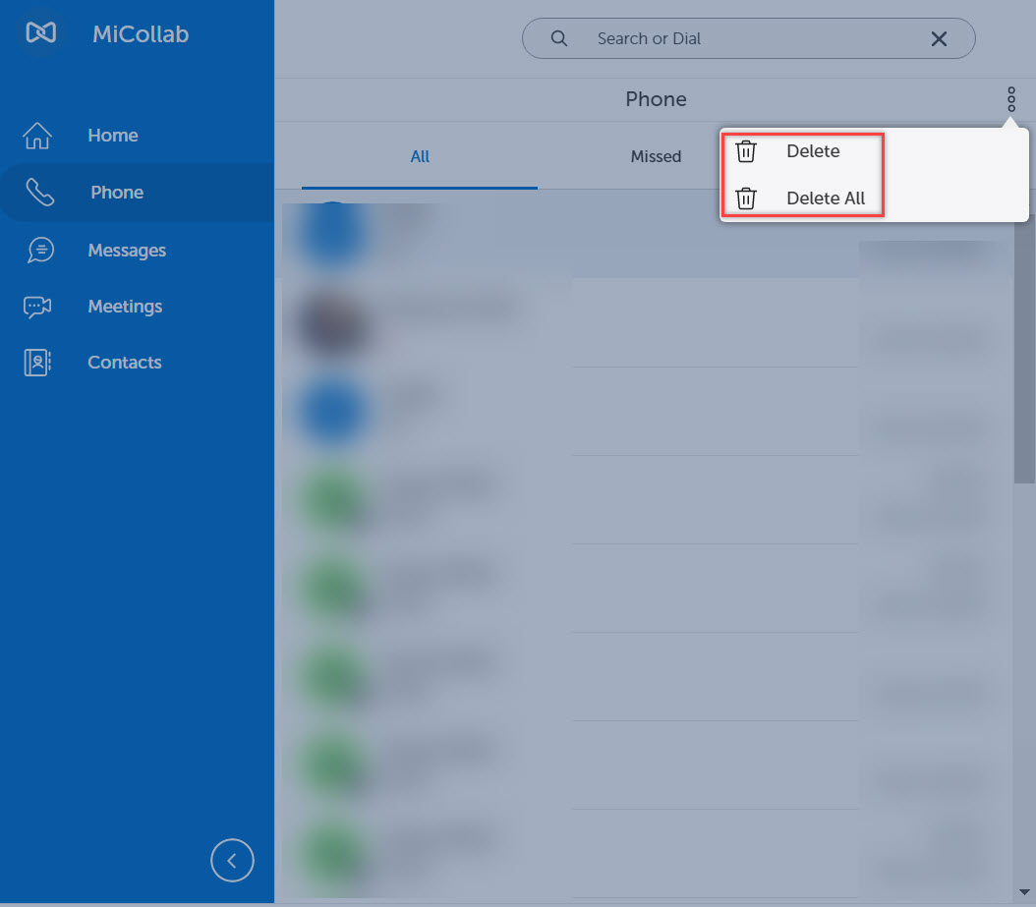Click the MiCollab logo icon
1036x907 pixels.
click(x=41, y=32)
